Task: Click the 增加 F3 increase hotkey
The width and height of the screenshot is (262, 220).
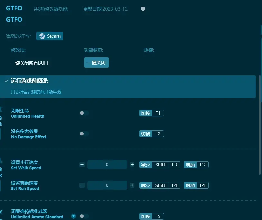Action: pos(196,165)
